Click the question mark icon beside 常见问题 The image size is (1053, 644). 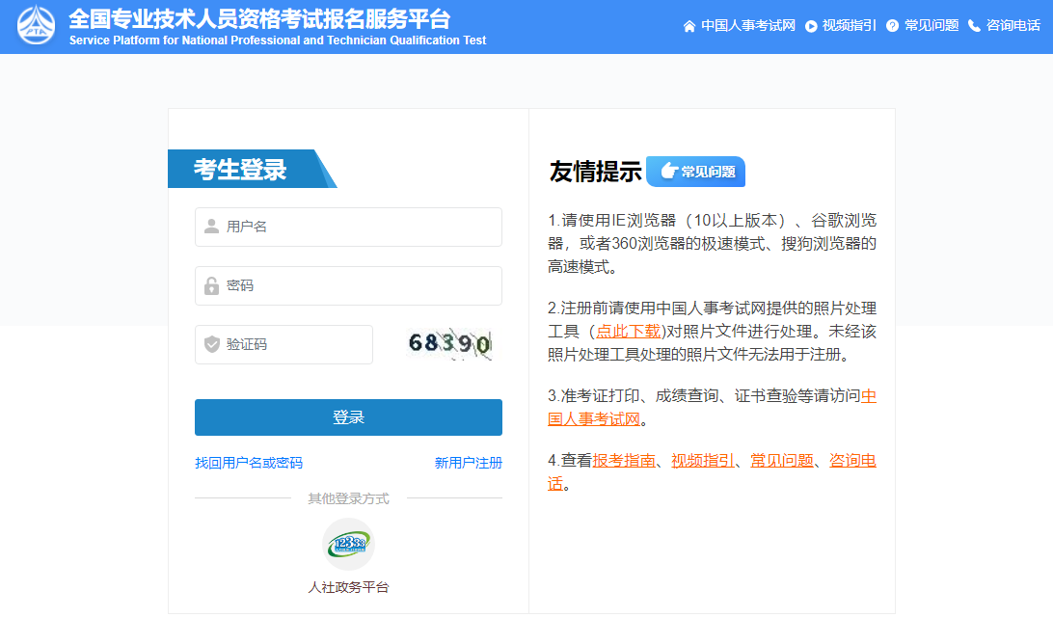[892, 26]
